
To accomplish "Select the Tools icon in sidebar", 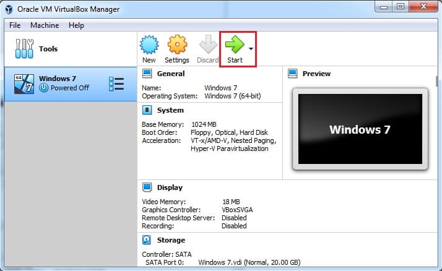I will pos(24,49).
